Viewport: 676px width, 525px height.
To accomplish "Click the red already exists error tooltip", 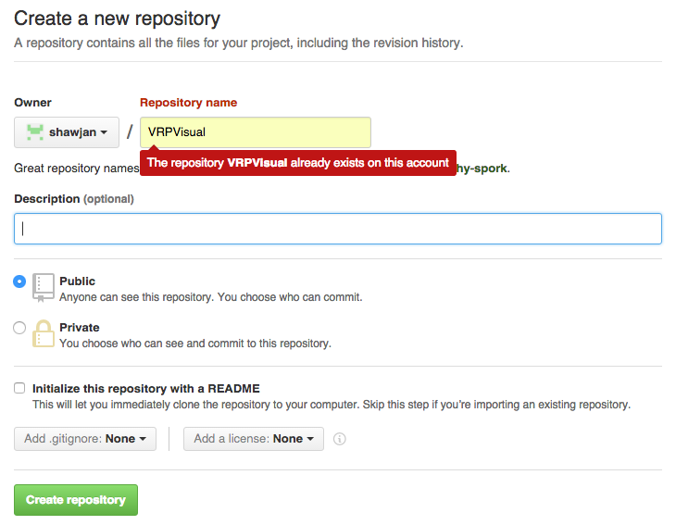I will pos(298,163).
